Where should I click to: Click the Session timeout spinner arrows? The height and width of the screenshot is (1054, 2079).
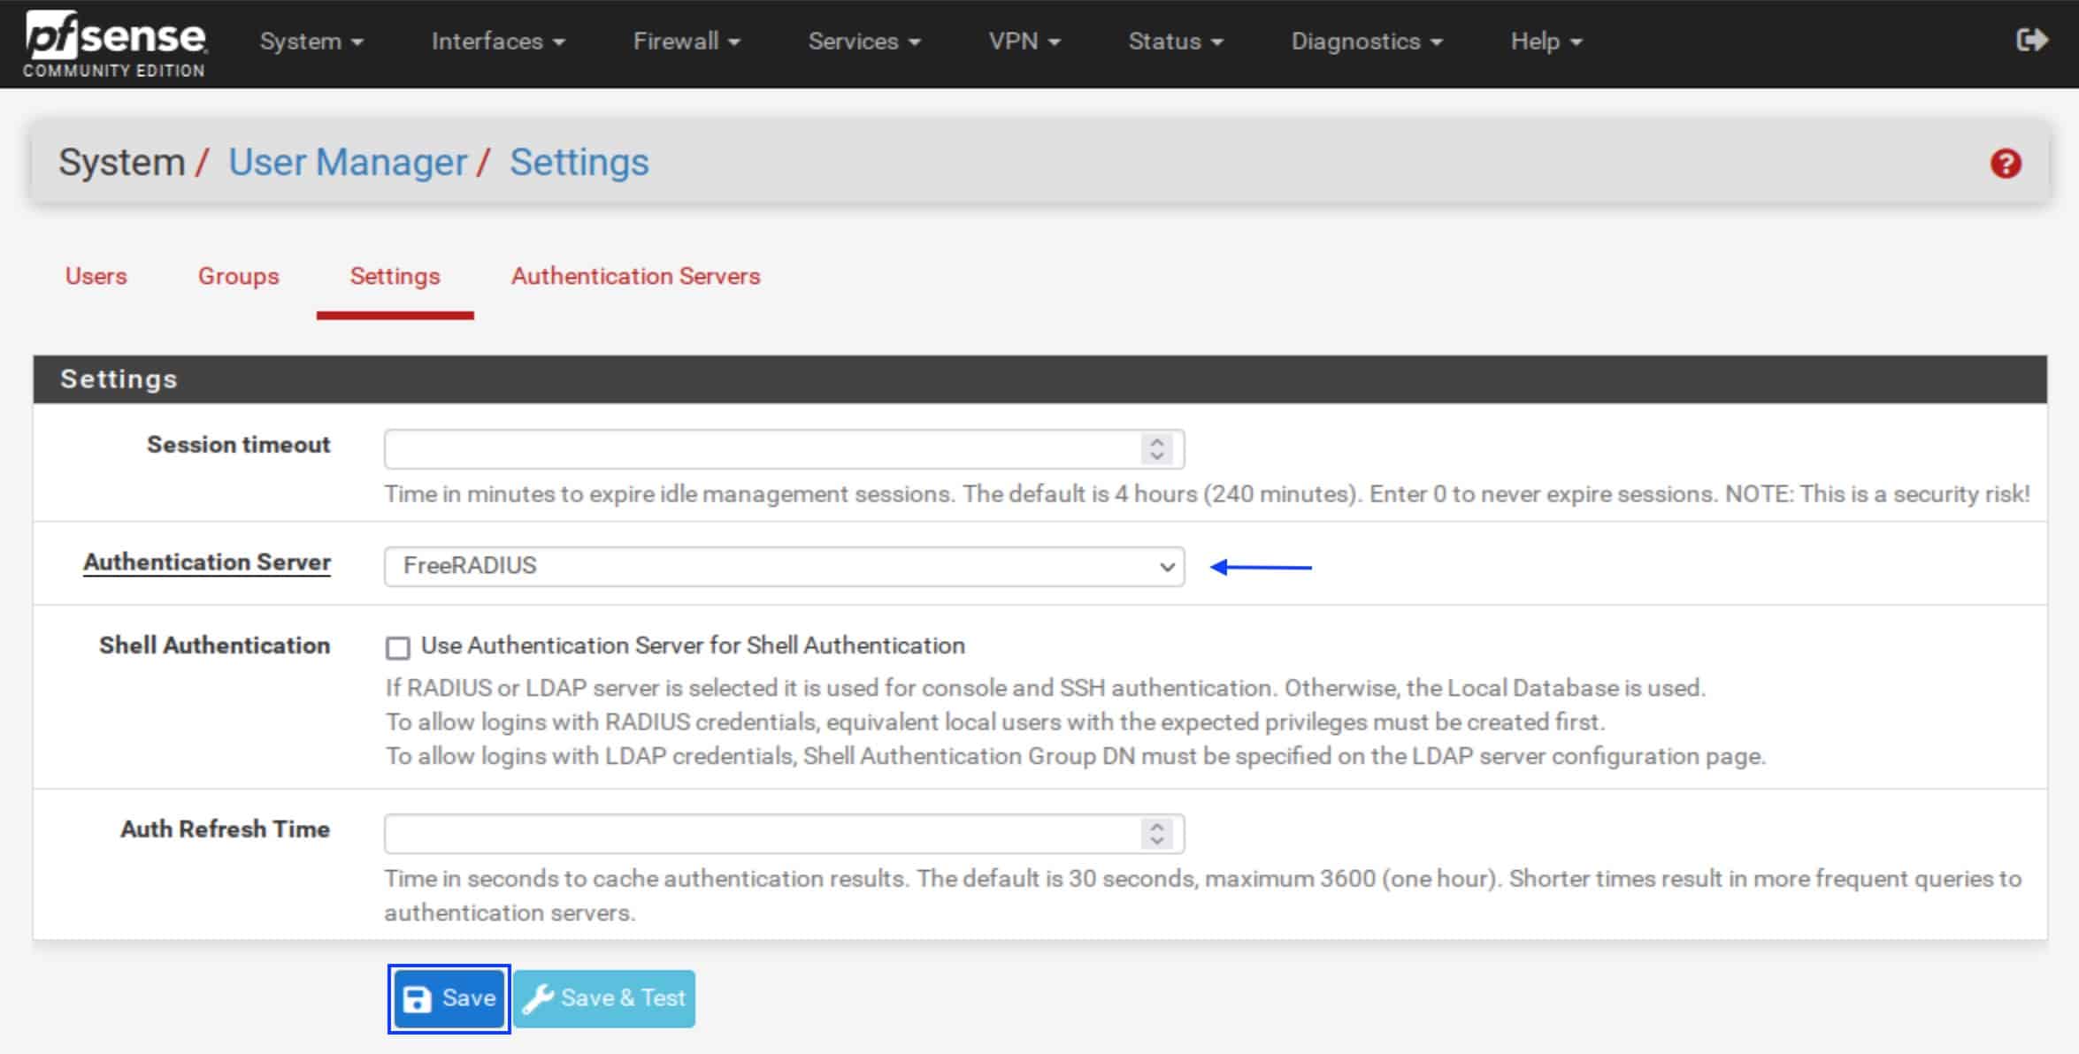1157,449
